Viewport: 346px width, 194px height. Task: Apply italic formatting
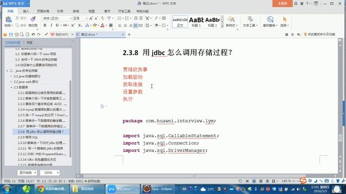pos(51,25)
